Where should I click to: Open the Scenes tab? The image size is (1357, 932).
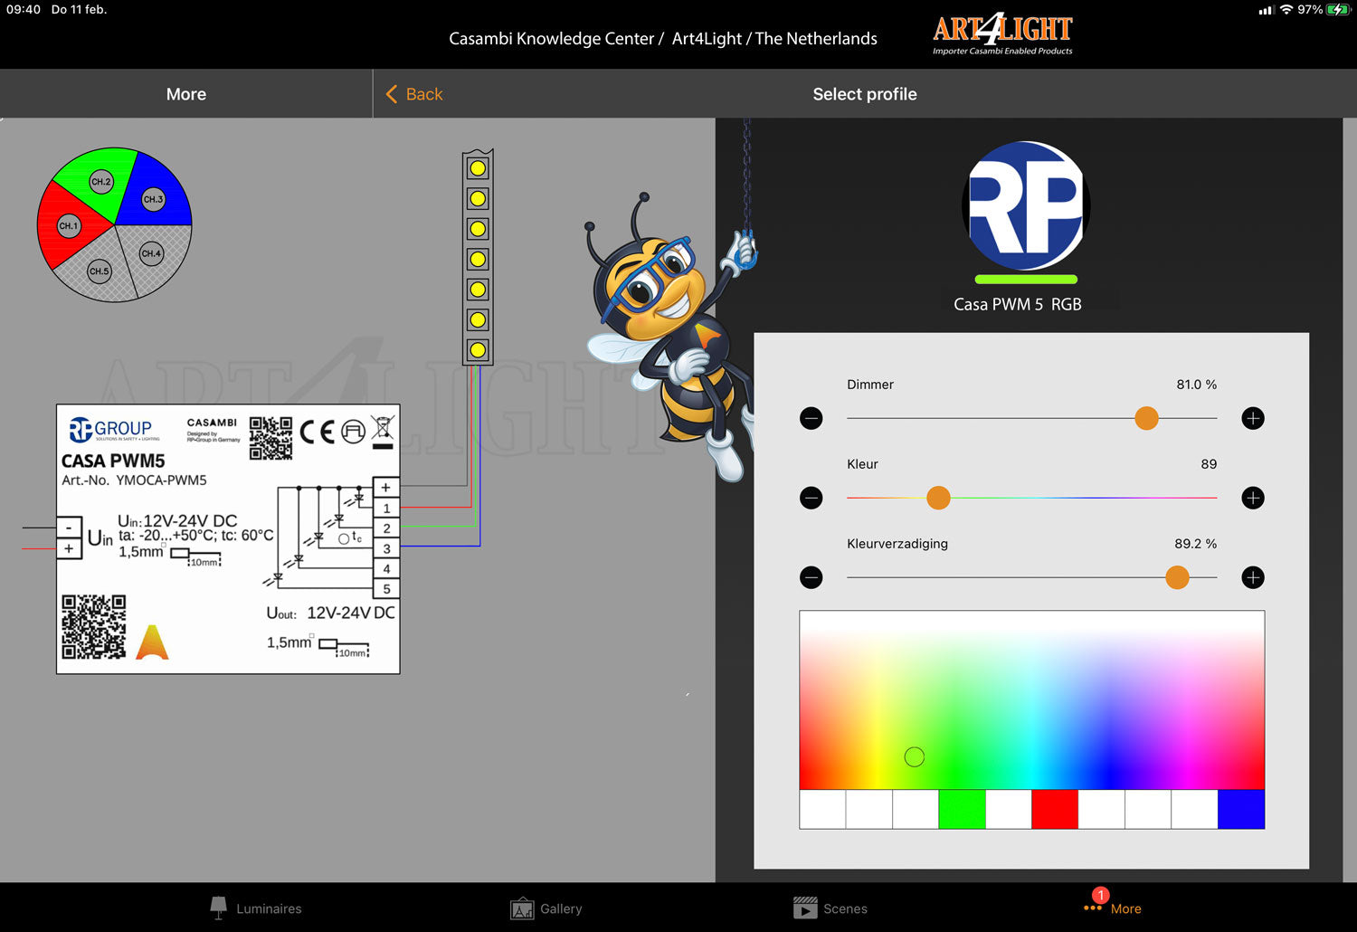click(x=830, y=908)
